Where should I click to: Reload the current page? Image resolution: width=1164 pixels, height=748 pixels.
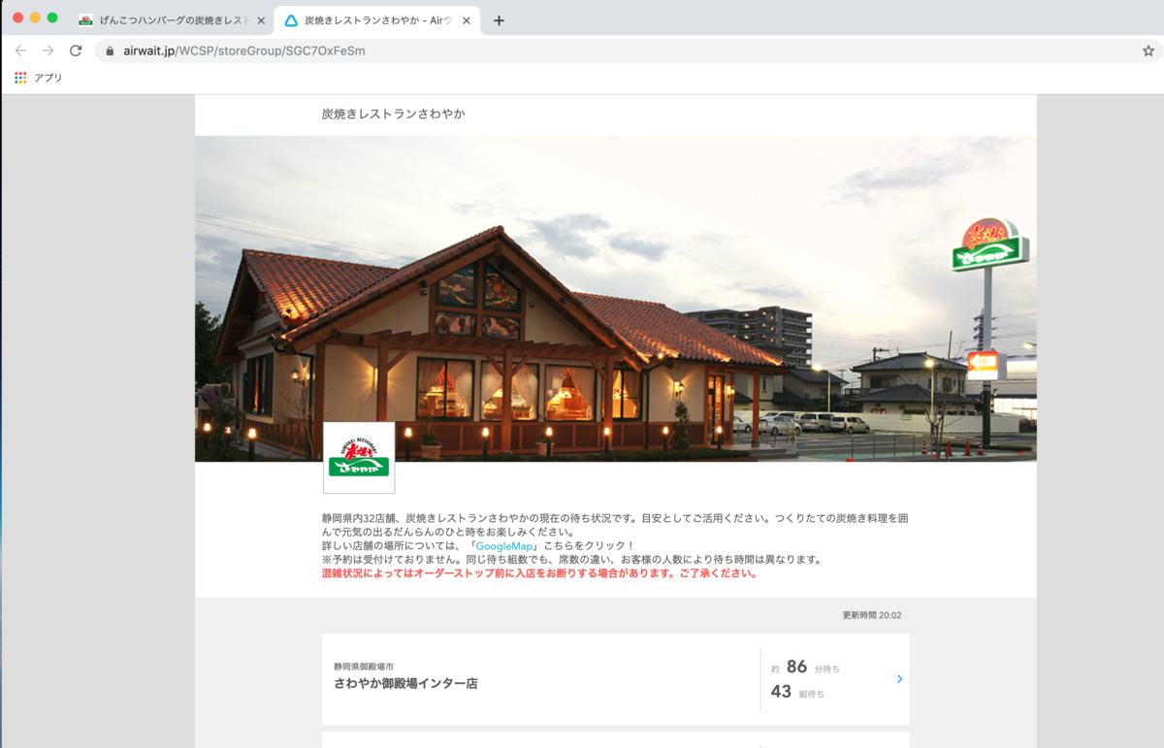point(76,50)
